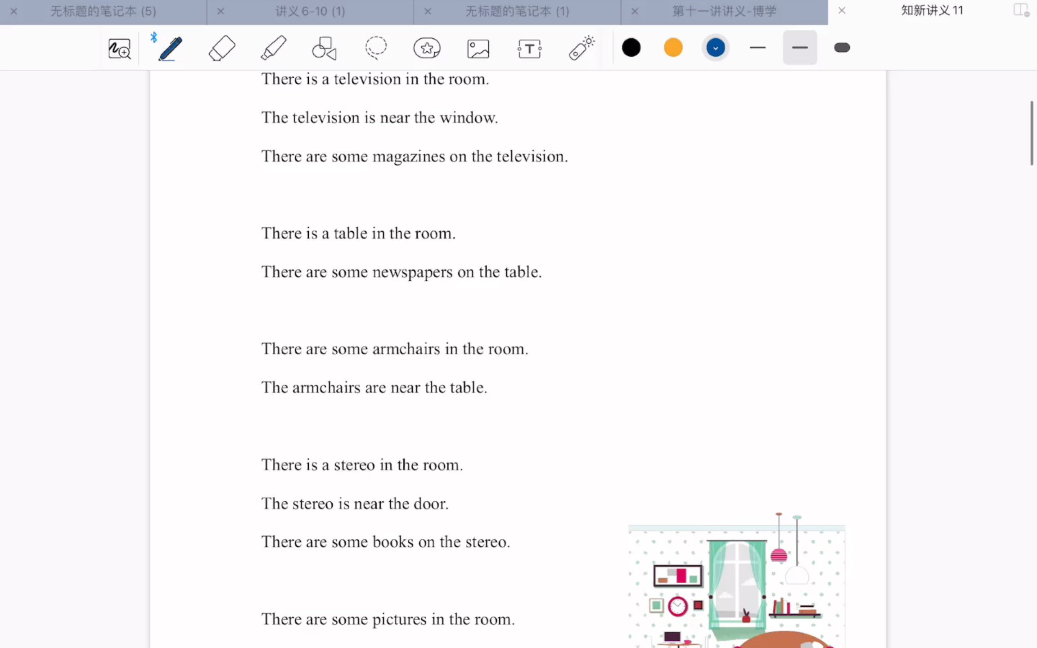
Task: Tap the line "There is a stereo in the room."
Action: (362, 465)
